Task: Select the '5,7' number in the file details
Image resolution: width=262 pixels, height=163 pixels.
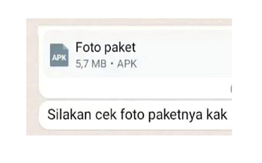Action: coord(82,64)
